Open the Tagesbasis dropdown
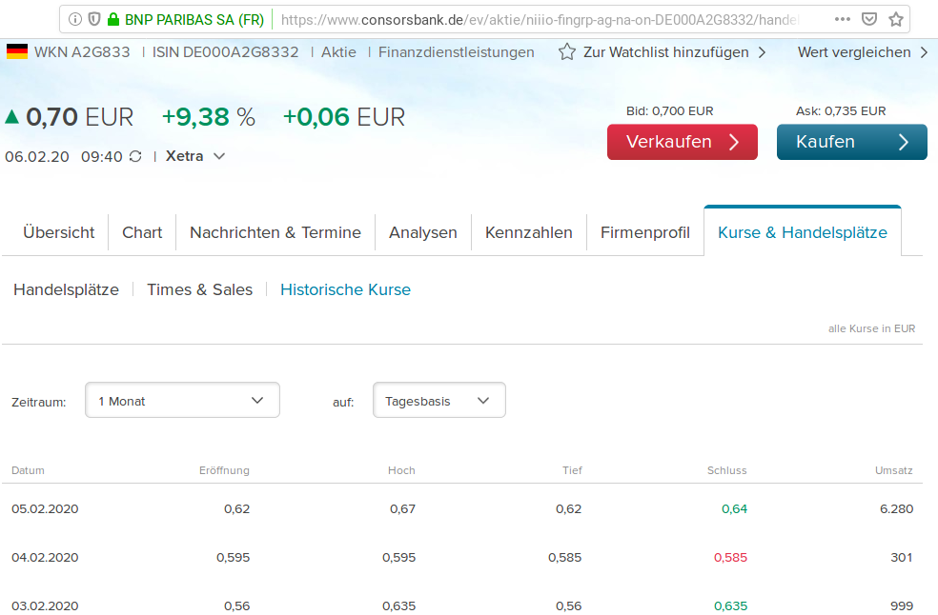 click(x=438, y=400)
